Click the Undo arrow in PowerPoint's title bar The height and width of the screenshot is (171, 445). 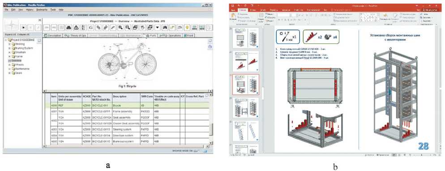[x=239, y=5]
